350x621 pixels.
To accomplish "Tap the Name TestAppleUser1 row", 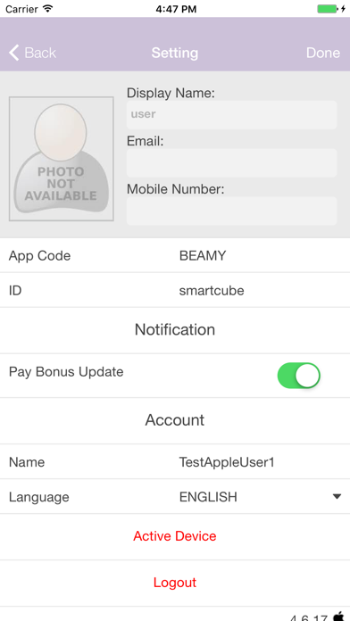I will (175, 462).
